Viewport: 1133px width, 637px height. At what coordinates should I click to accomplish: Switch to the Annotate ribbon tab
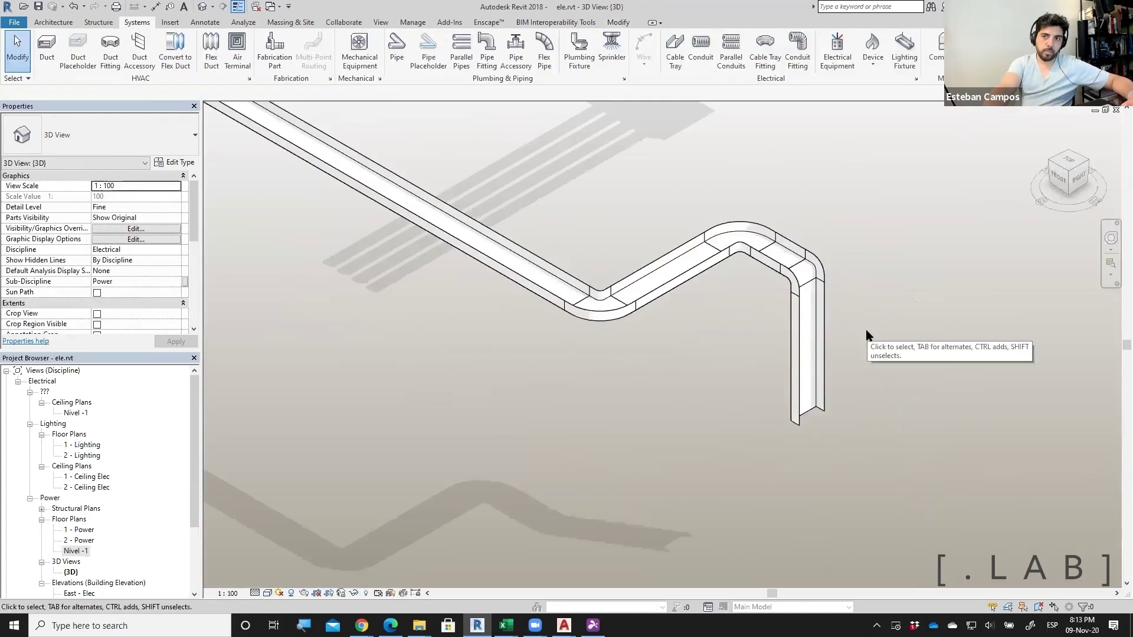(205, 22)
